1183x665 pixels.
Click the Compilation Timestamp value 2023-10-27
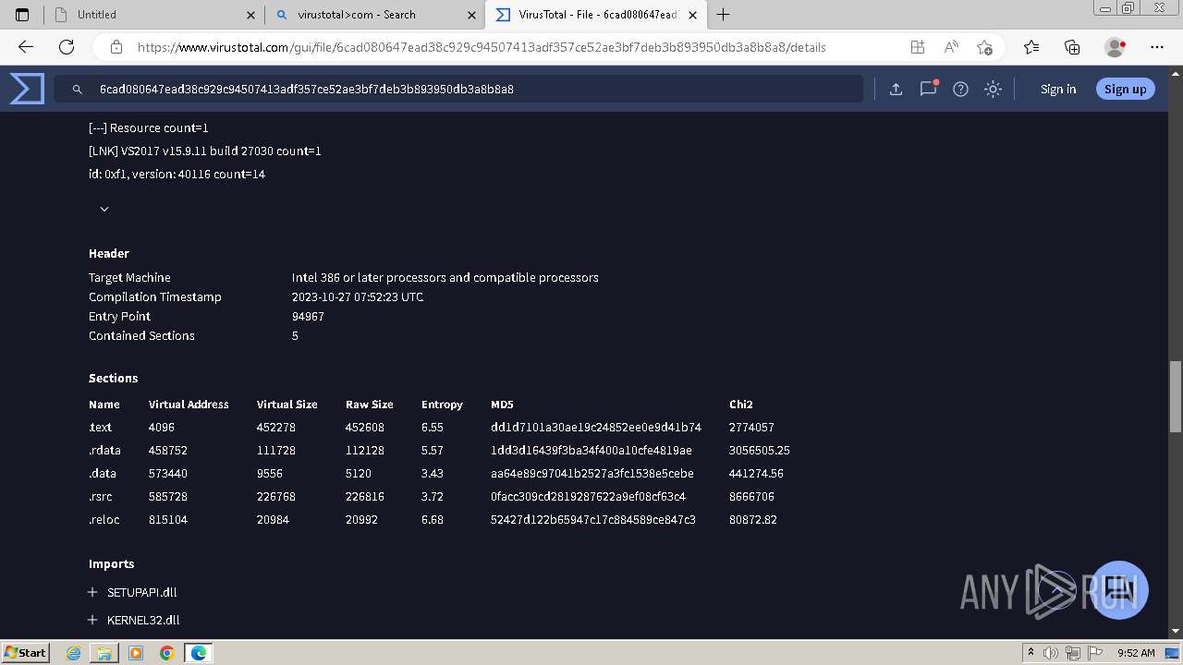click(x=358, y=297)
